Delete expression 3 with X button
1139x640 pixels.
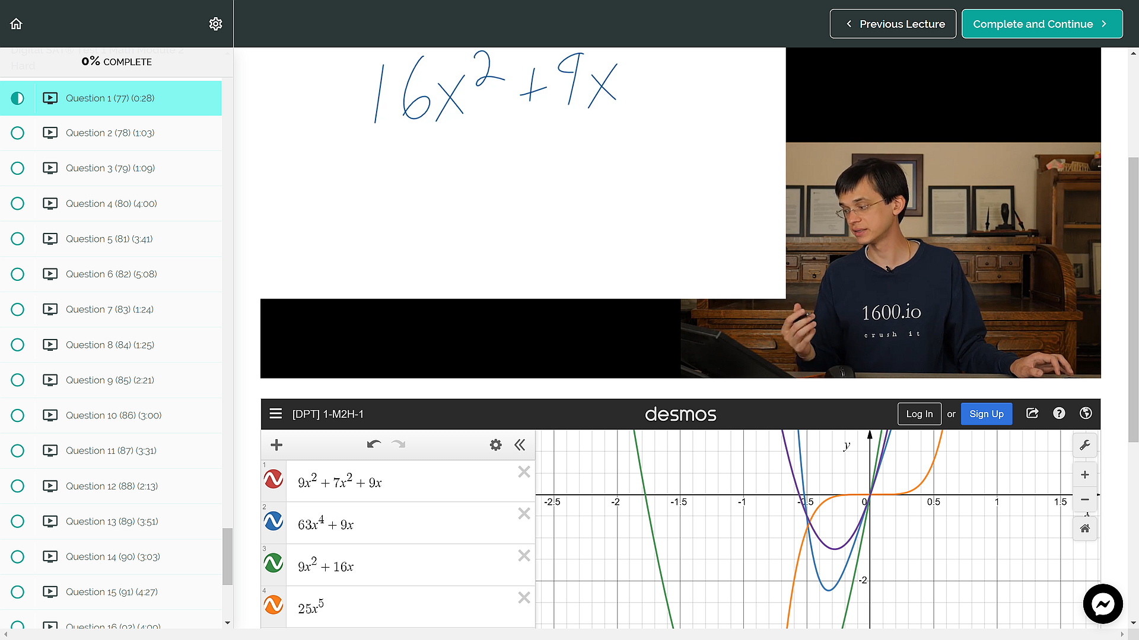pyautogui.click(x=524, y=556)
